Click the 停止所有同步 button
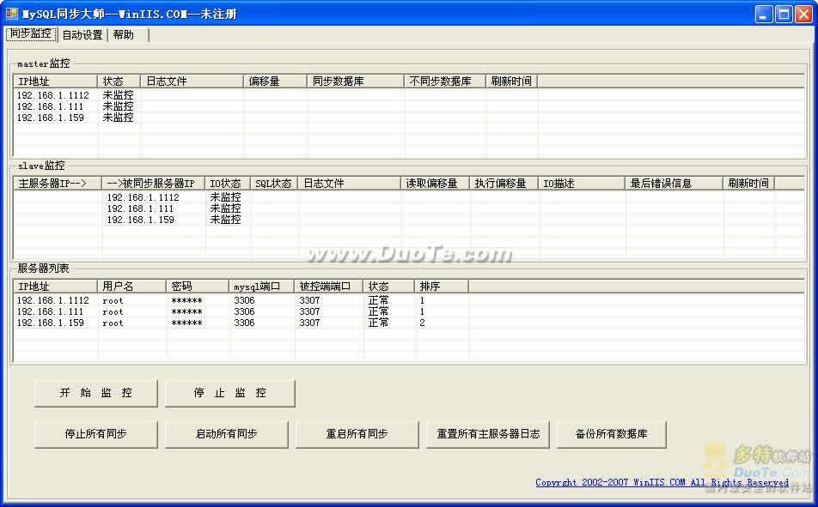The image size is (818, 507). [x=95, y=434]
